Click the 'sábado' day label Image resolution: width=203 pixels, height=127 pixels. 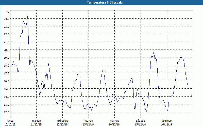point(141,121)
